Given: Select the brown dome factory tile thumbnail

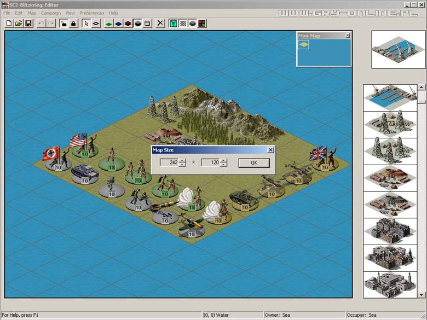Looking at the screenshot, I should (x=390, y=177).
